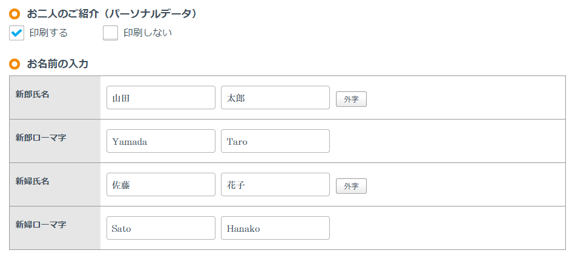
Task: Click the bride's given name field containing 花子
Action: pos(275,185)
